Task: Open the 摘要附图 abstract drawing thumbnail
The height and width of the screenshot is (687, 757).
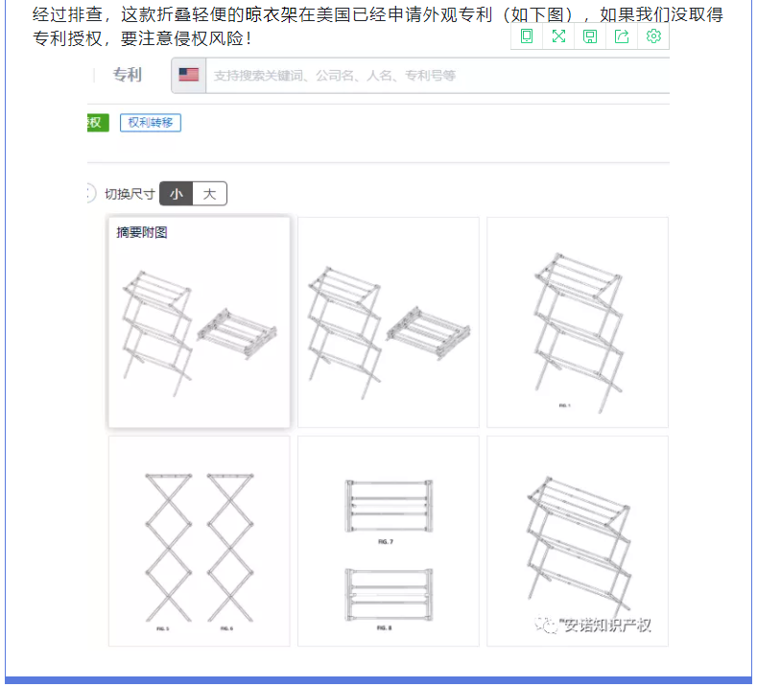Action: pos(199,322)
